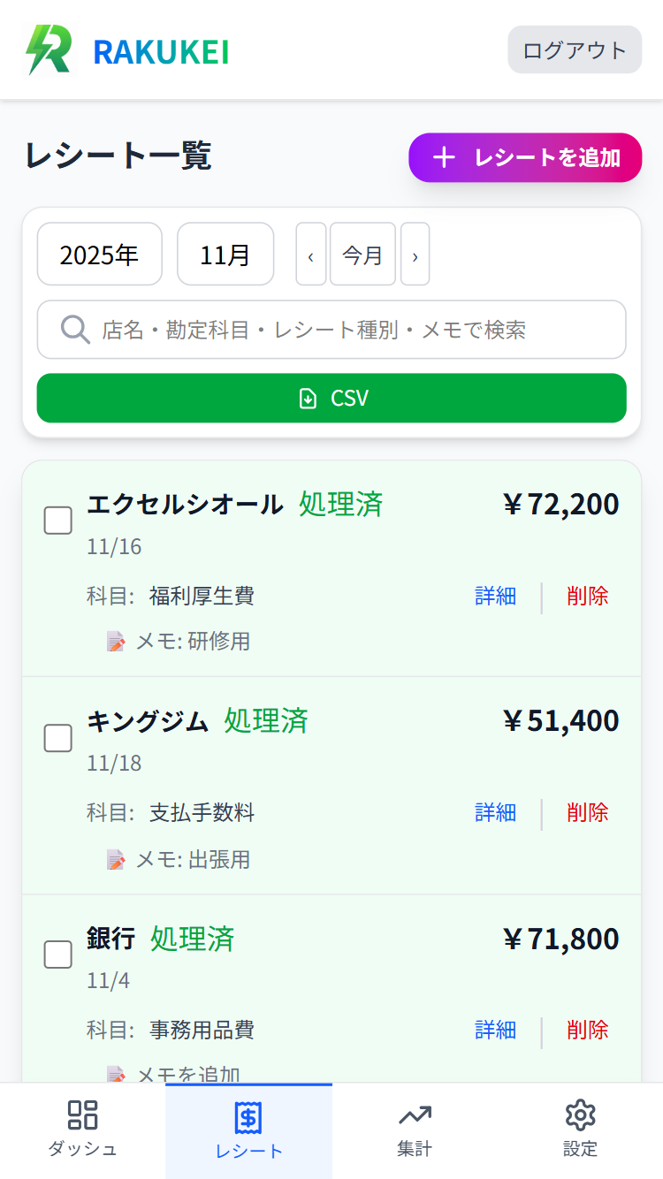The width and height of the screenshot is (663, 1179).
Task: Click the download icon inside the CSV button
Action: pos(307,398)
